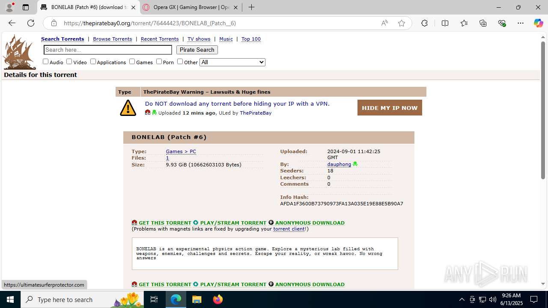Check the Video checkbox
Screen dimensions: 548x308
[x=69, y=62]
